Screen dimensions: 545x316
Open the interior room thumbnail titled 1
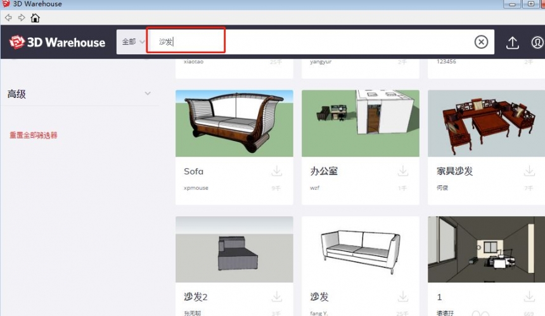tap(486, 250)
